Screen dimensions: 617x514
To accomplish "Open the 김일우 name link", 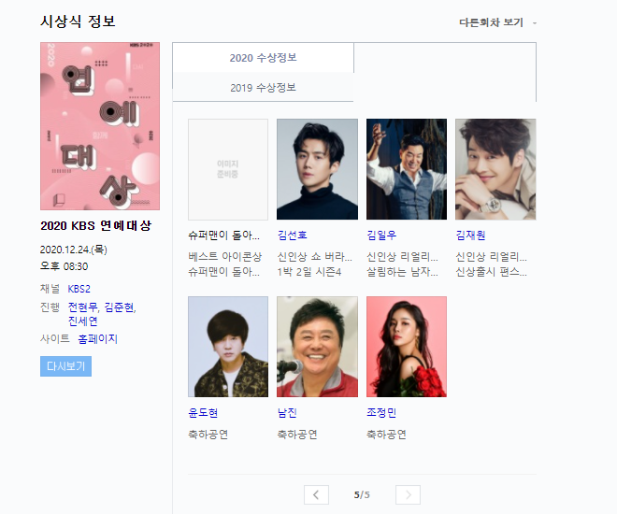I will (381, 236).
